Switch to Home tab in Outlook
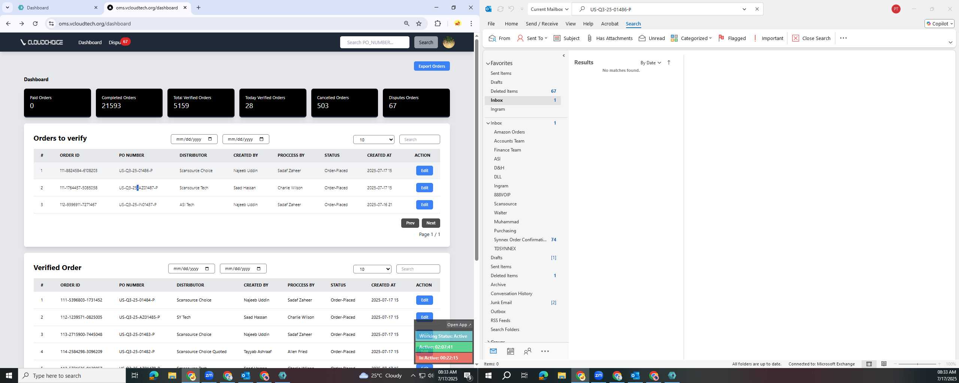Image resolution: width=959 pixels, height=383 pixels. (511, 24)
